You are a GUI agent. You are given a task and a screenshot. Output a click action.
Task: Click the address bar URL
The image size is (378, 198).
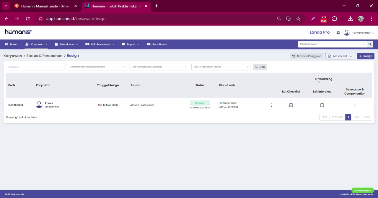click(x=76, y=19)
